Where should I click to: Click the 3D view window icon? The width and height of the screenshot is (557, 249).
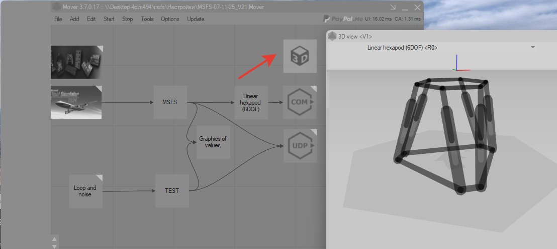pos(332,36)
